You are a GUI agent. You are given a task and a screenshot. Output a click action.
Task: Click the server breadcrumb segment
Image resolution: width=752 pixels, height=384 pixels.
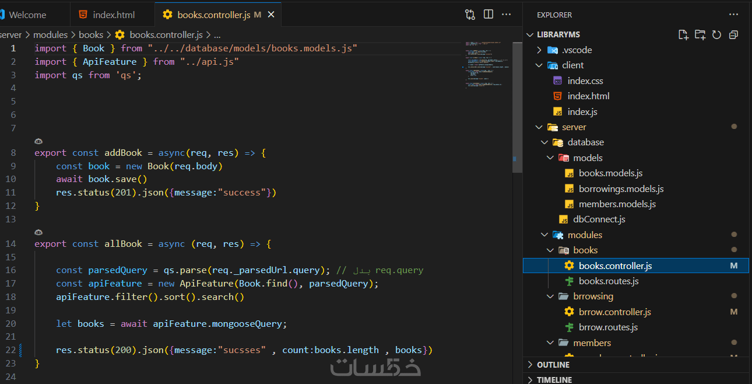10,35
